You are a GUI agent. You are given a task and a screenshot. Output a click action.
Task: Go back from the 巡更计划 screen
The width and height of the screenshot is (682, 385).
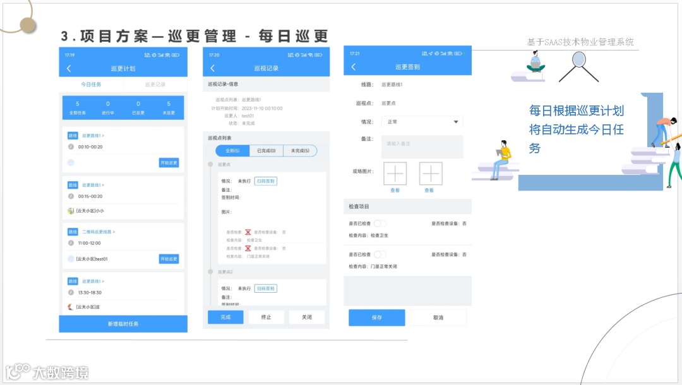[x=69, y=68]
